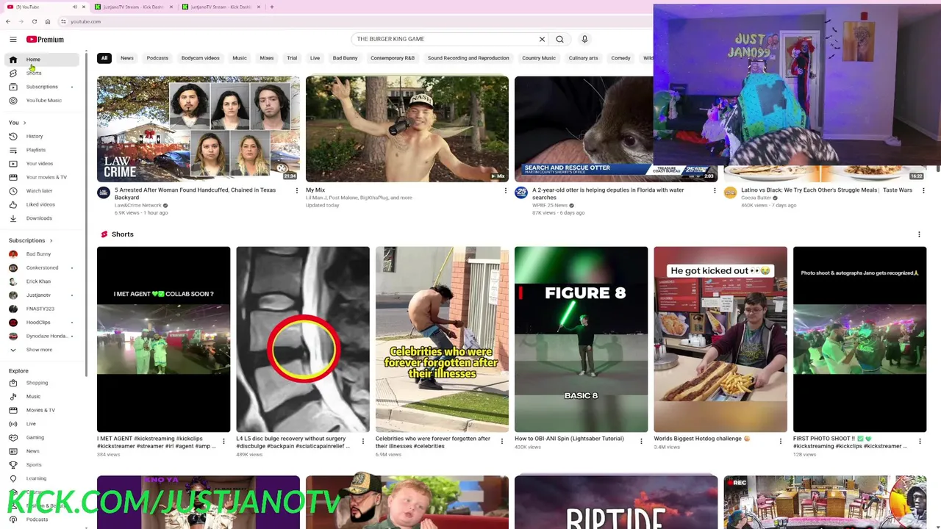Open Playlists icon in sidebar
941x529 pixels.
[x=12, y=150]
